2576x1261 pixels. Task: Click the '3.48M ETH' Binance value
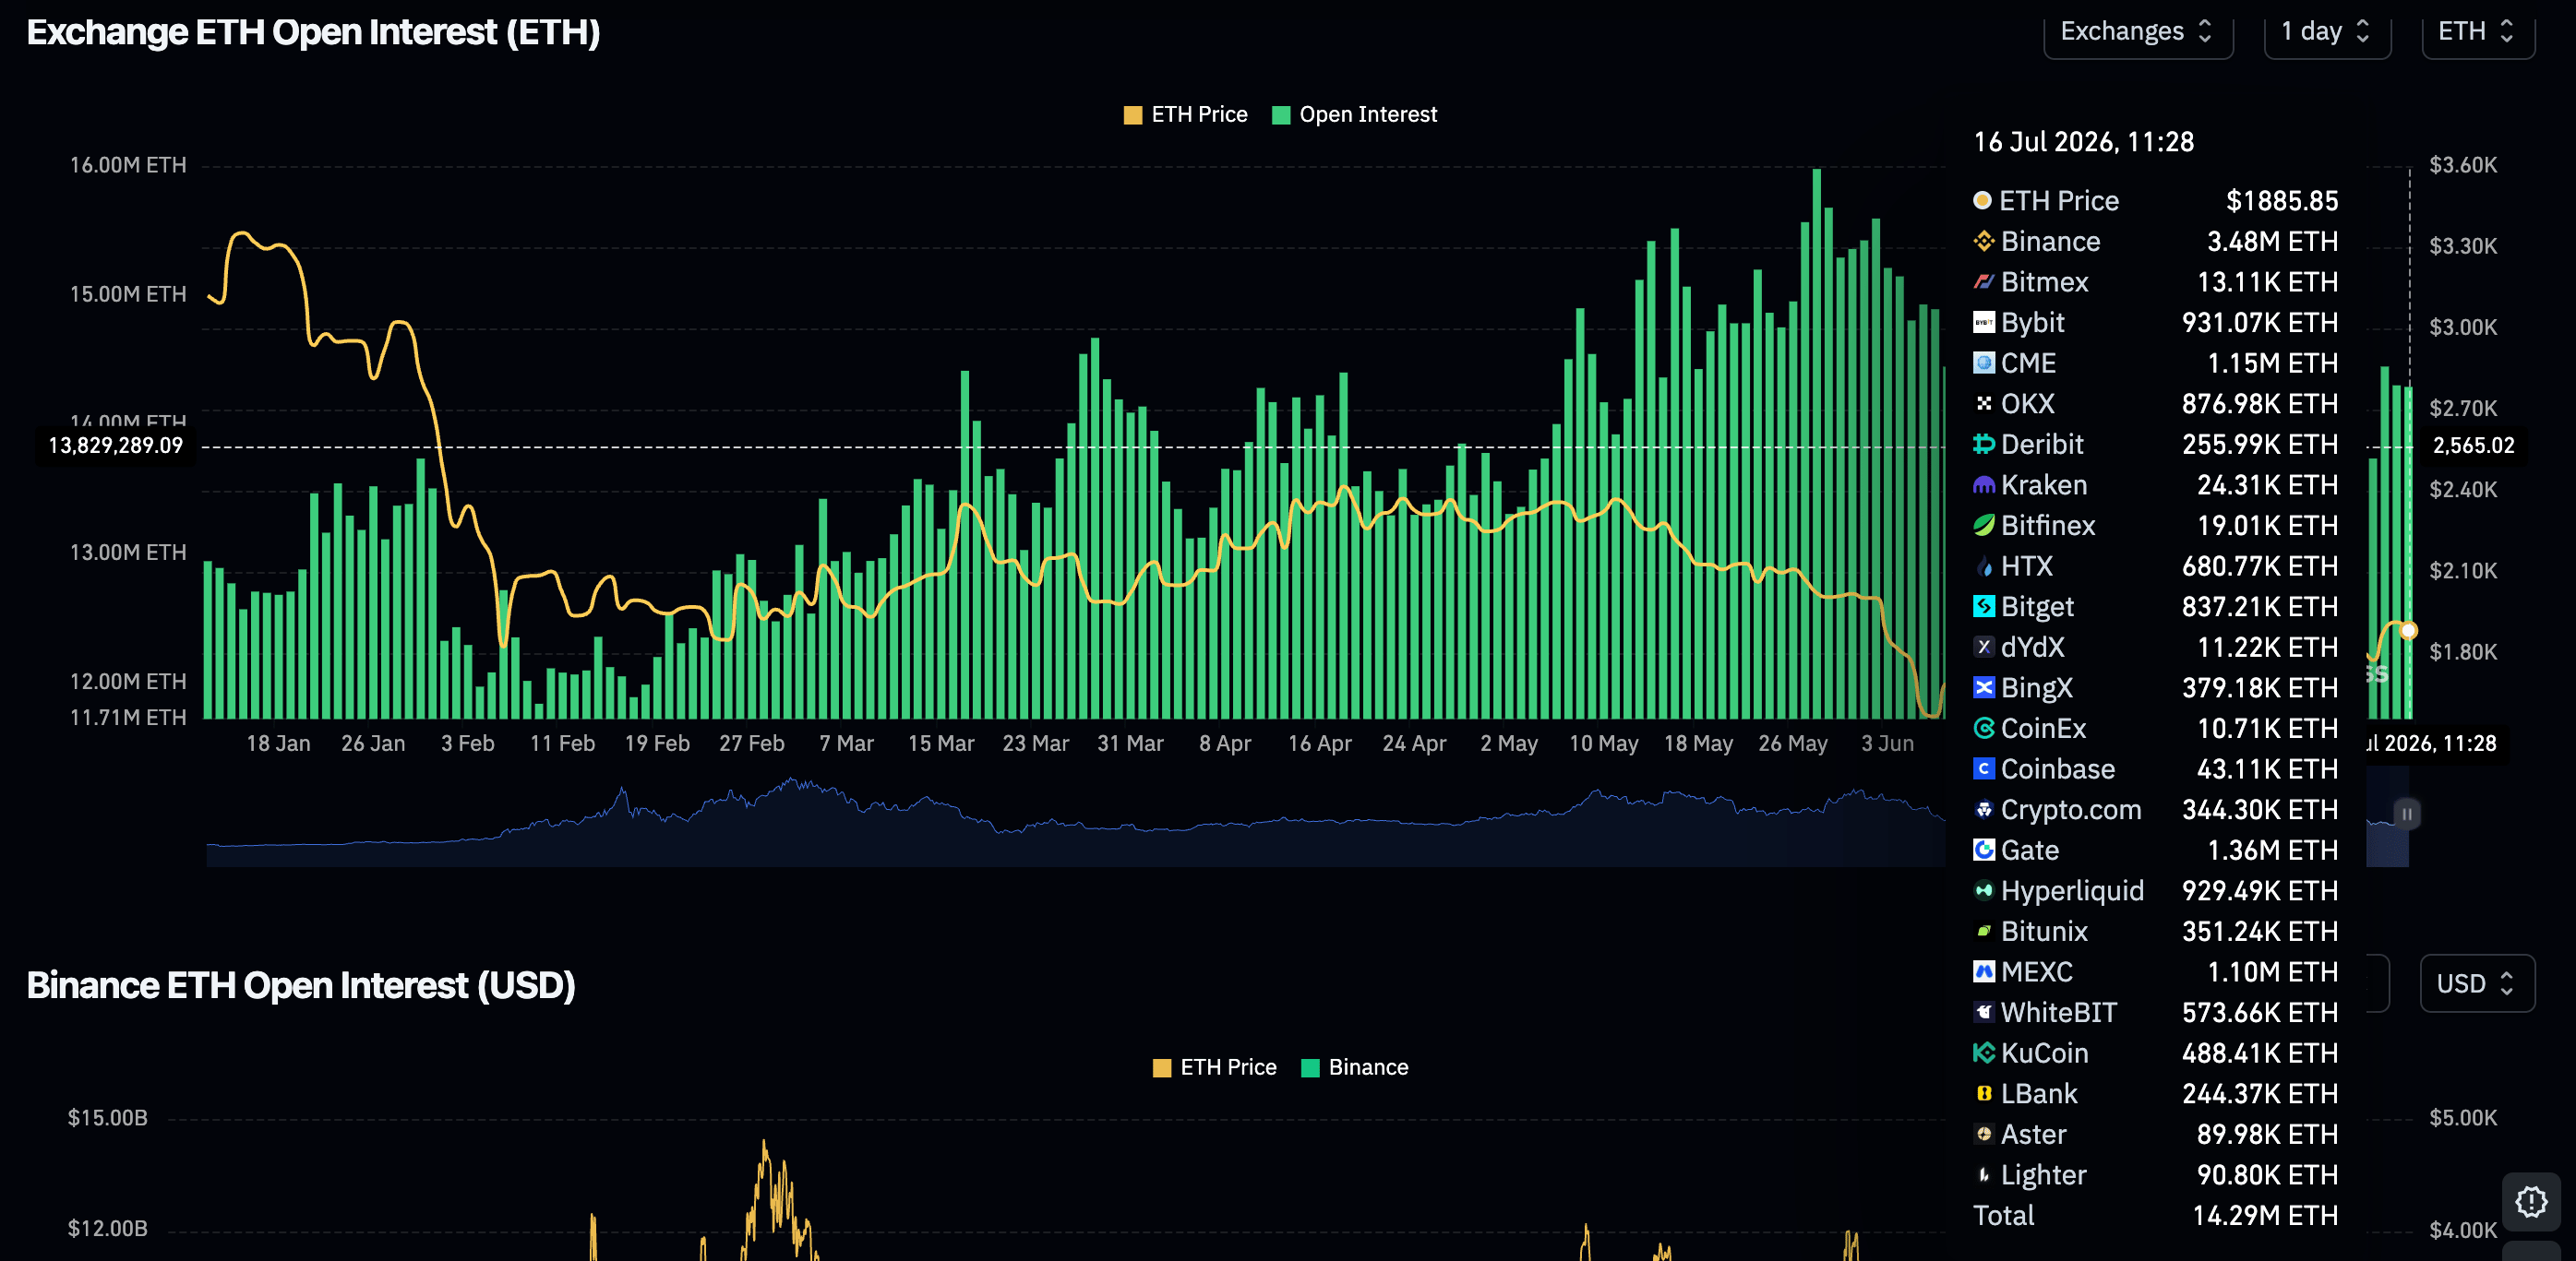pos(2272,241)
